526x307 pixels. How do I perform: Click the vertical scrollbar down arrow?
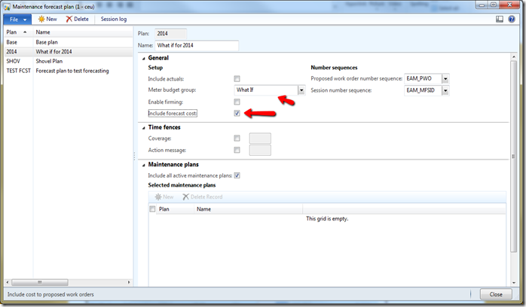[514, 283]
